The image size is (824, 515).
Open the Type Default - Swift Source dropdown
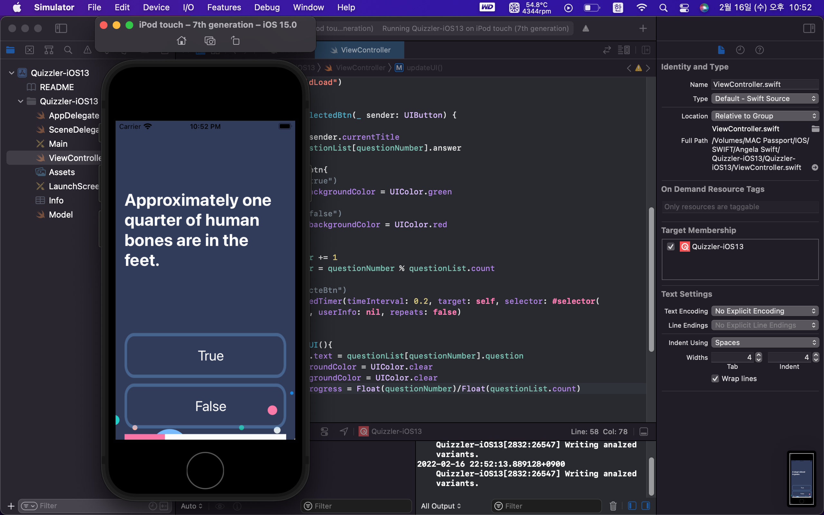click(x=765, y=98)
